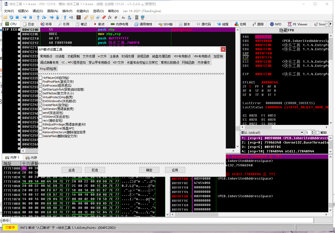Viewport: 335px width, 233px height.
Task: Switch to the 内存布局 tab
Action: [120, 24]
